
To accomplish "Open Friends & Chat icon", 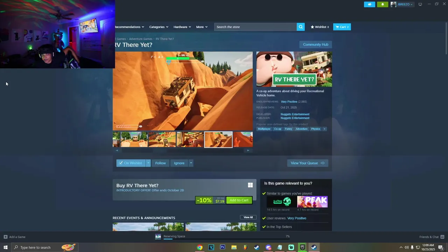I will (x=442, y=237).
